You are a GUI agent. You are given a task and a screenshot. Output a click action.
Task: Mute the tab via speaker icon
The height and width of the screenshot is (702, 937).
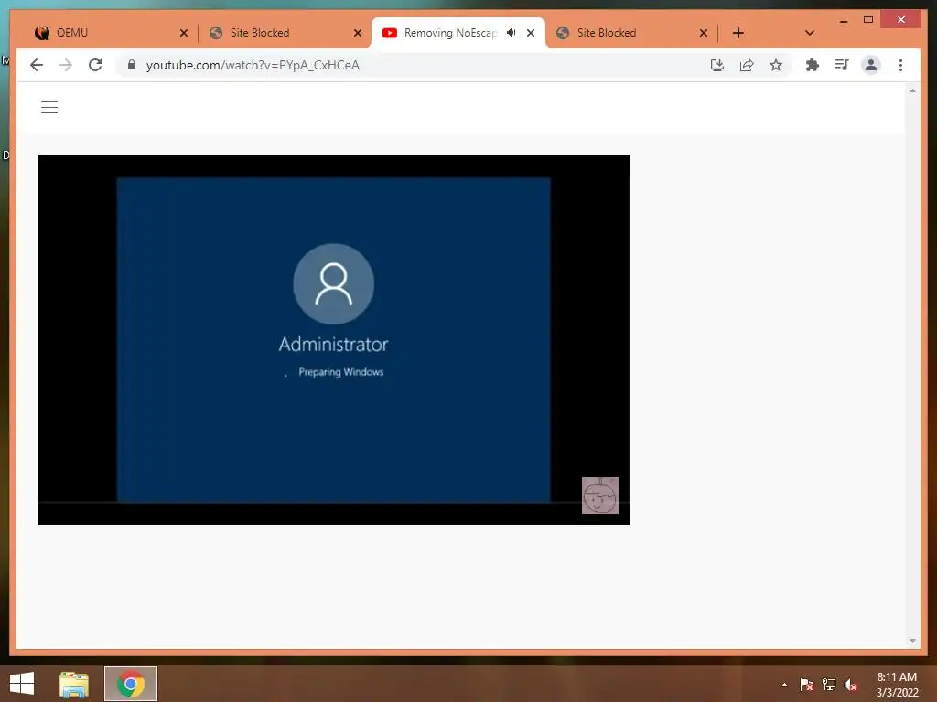[x=511, y=33]
